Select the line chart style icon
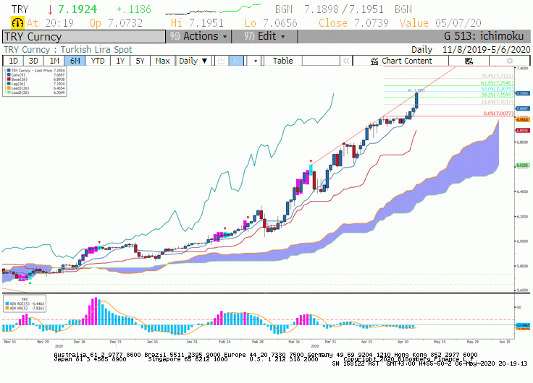Image resolution: width=533 pixels, height=383 pixels. tap(222, 61)
